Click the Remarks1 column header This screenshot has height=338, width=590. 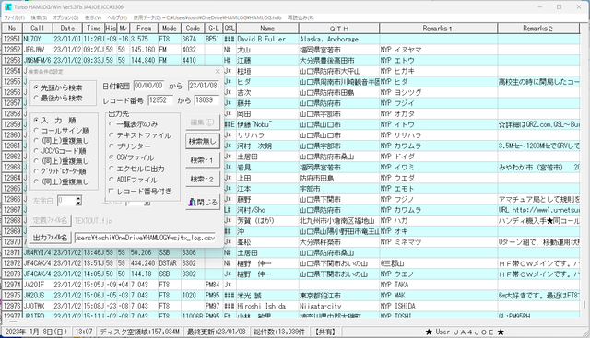[x=439, y=29]
